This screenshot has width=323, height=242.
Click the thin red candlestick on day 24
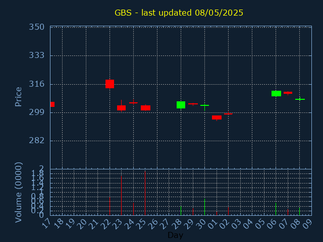click(133, 102)
